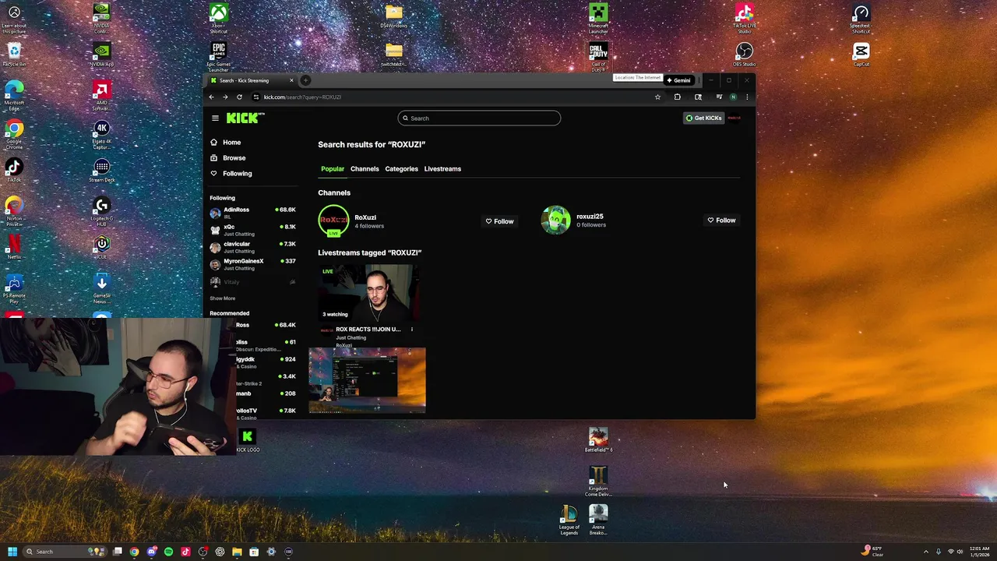Click the Chrome address bar URL

pyautogui.click(x=302, y=97)
